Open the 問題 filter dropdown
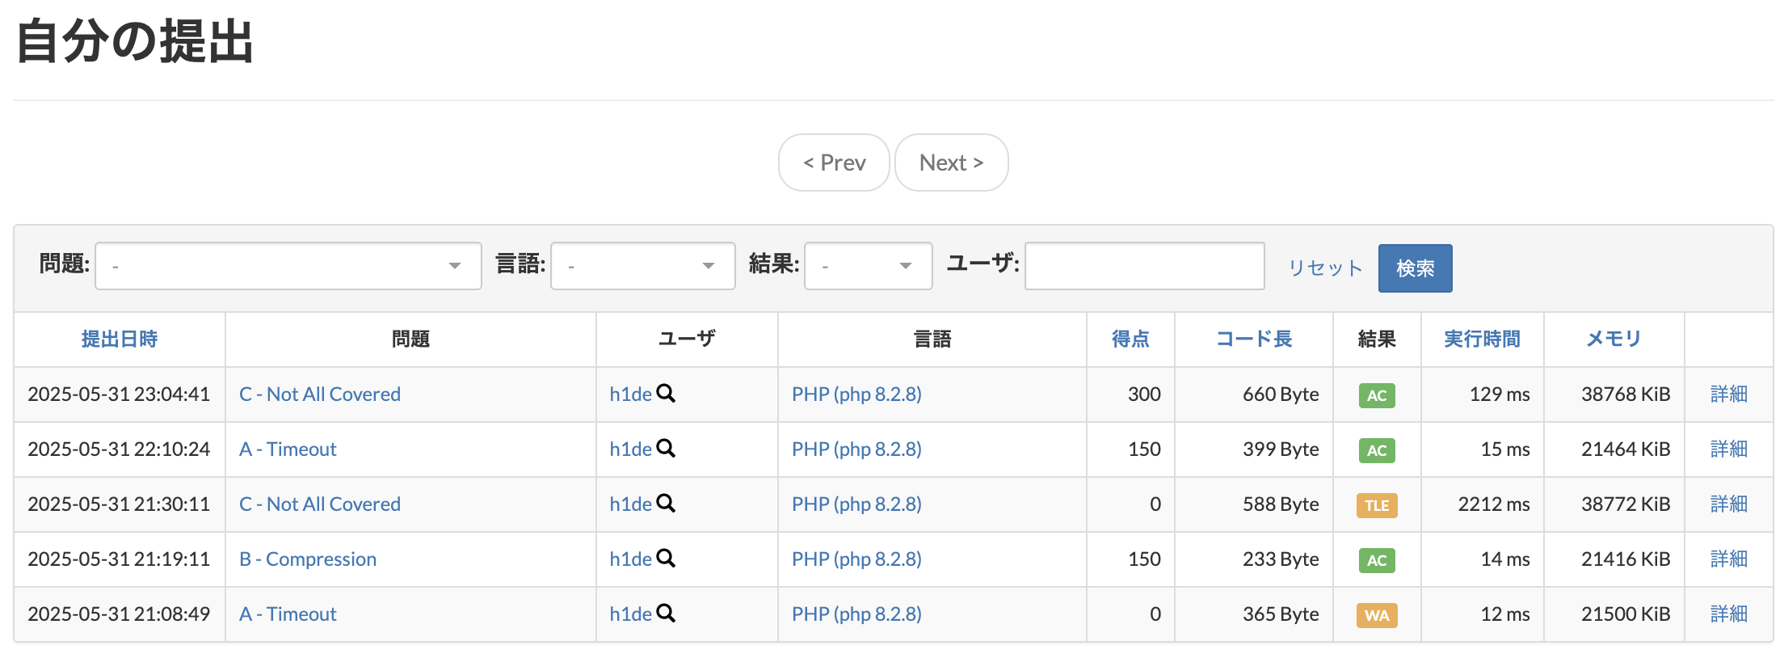Screen dimensions: 1784x658 pyautogui.click(x=288, y=266)
